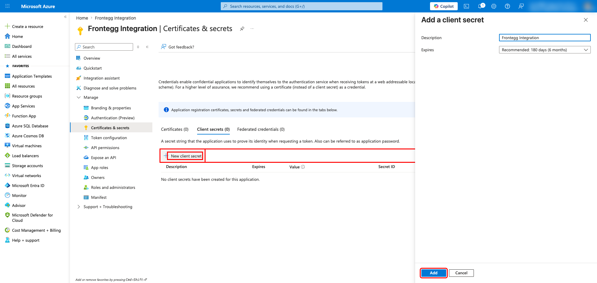The width and height of the screenshot is (597, 283).
Task: Open App roles
Action: click(99, 167)
